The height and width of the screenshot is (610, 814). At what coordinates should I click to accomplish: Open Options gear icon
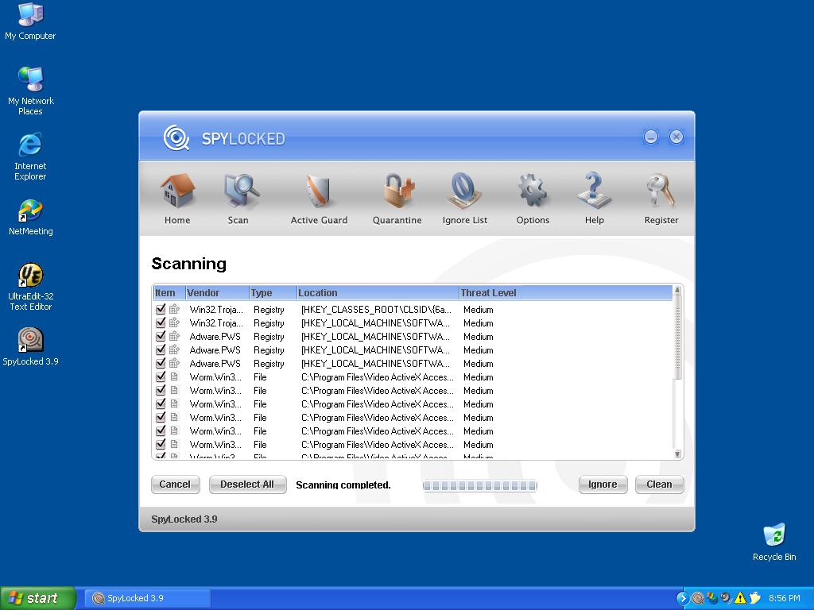pos(533,192)
